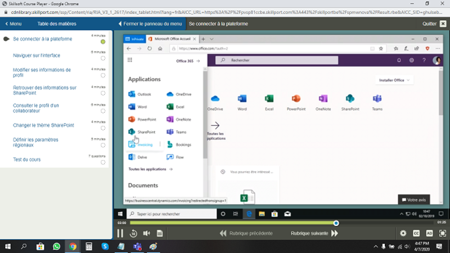The height and width of the screenshot is (253, 450).
Task: Pause the course video playback
Action: click(120, 233)
